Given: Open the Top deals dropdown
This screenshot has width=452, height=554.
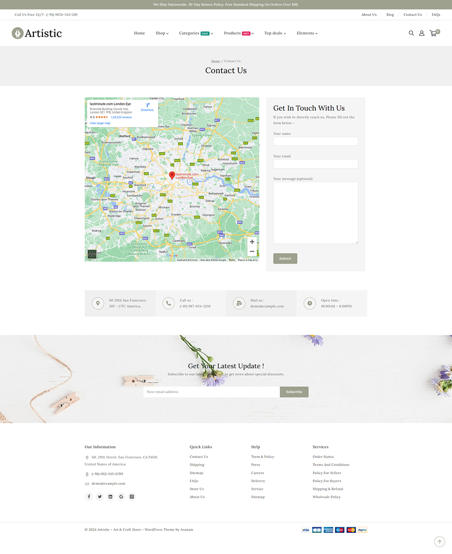Looking at the screenshot, I should (x=274, y=33).
